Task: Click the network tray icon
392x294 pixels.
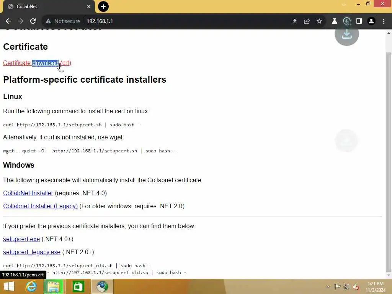Action: tap(347, 286)
